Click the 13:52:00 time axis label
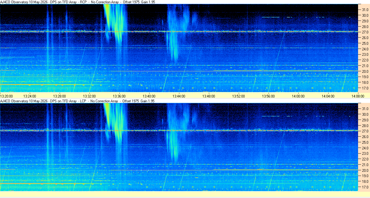The width and height of the screenshot is (370, 198). tap(238, 96)
